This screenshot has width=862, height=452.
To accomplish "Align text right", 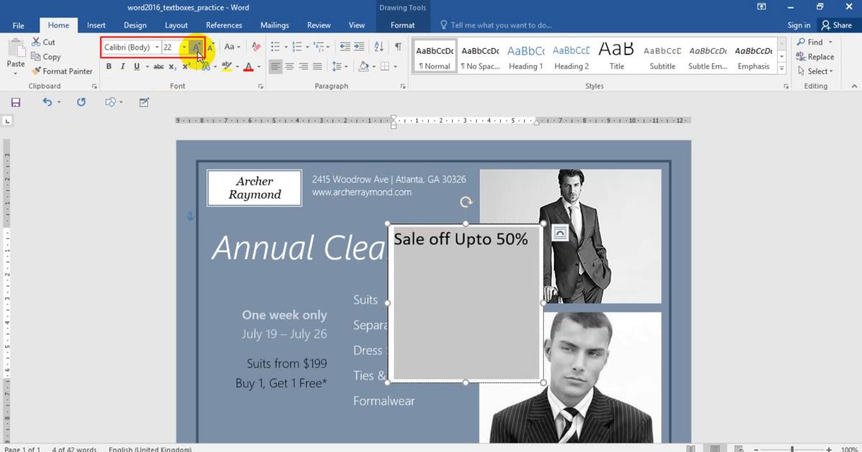I will tap(303, 67).
